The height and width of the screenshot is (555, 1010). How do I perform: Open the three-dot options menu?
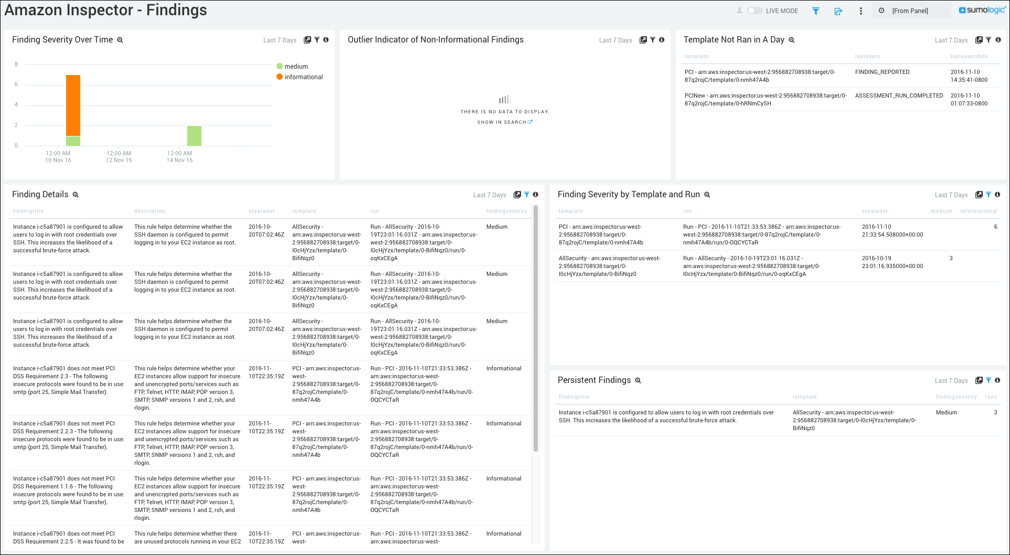tap(861, 10)
